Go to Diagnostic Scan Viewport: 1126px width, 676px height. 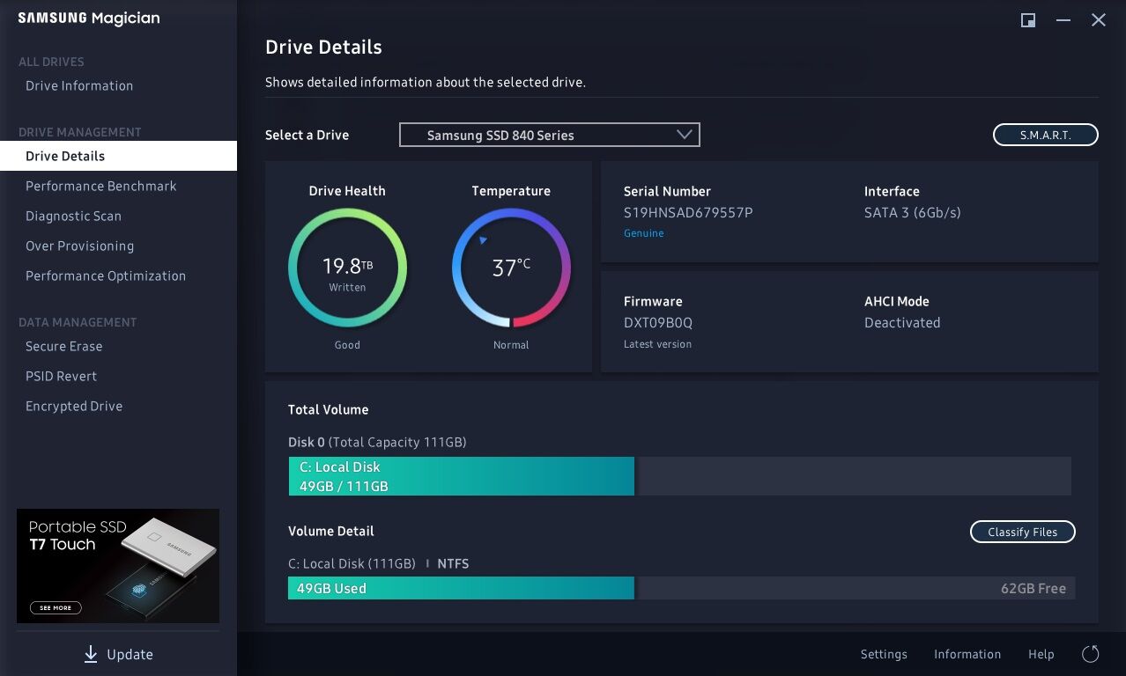pyautogui.click(x=74, y=216)
